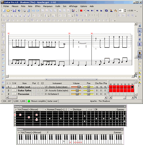The image size is (143, 145).
Task: Step back to the previous measure
Action: tap(97, 11)
